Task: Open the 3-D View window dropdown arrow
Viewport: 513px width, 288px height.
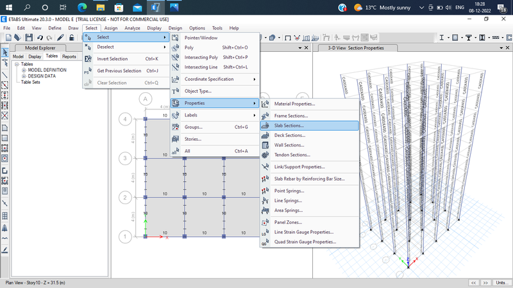Action: (x=501, y=48)
